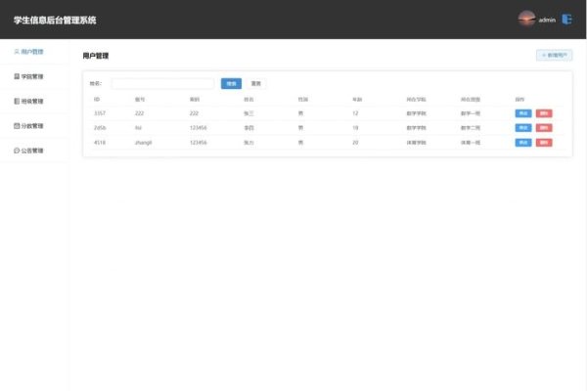Focus the name search input field
This screenshot has width=587, height=391.
coord(162,83)
